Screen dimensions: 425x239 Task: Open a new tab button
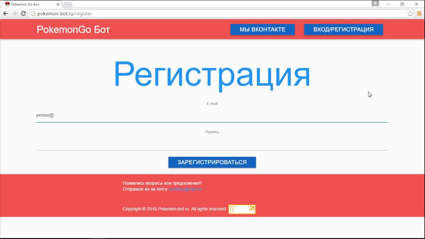pyautogui.click(x=68, y=4)
